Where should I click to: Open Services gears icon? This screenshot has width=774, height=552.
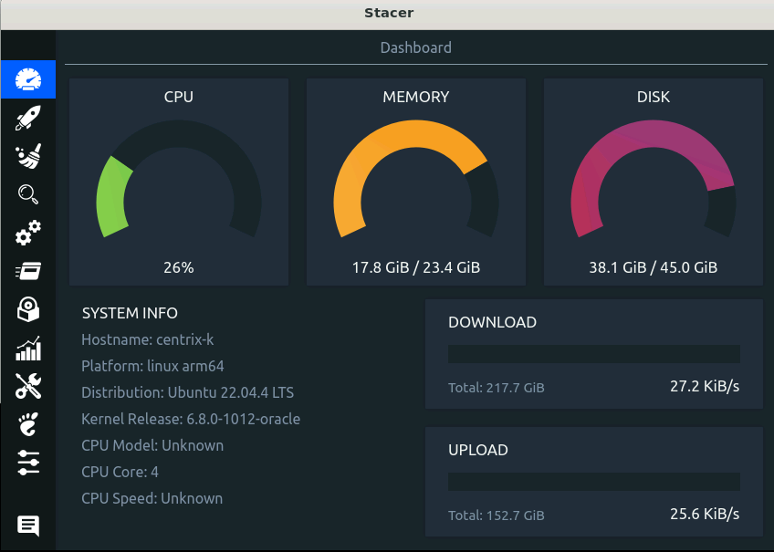click(28, 233)
